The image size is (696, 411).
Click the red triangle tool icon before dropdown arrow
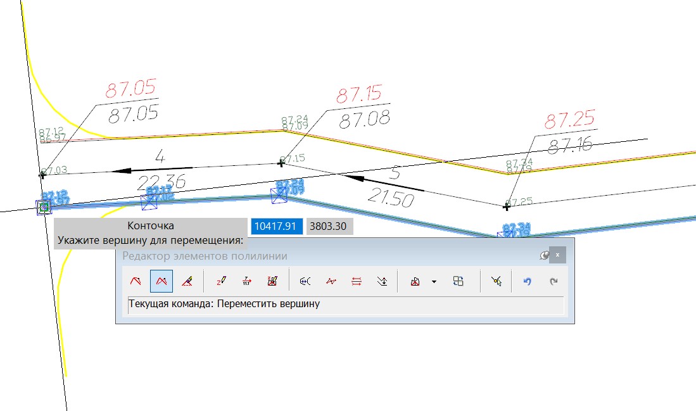(x=415, y=281)
